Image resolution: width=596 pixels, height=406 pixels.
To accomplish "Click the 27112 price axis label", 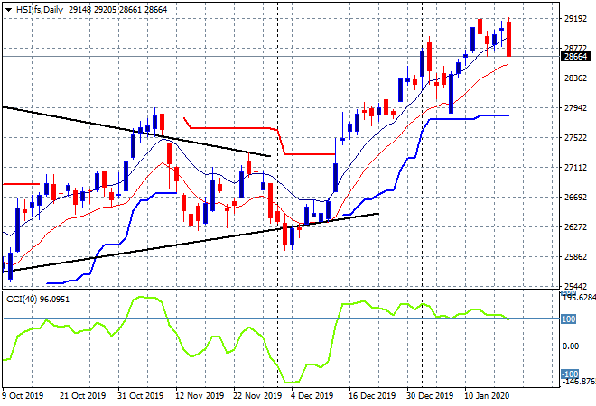I will pyautogui.click(x=575, y=168).
